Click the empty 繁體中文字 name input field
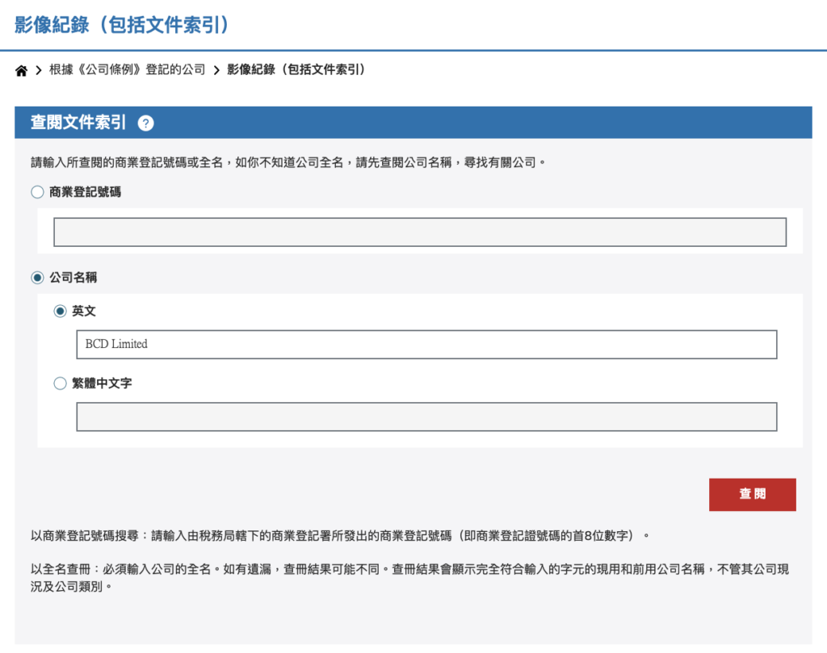Screen dimensions: 827x653 point(426,416)
